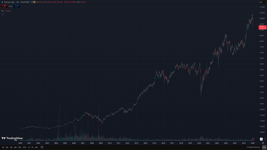Click the red current price label 9.302
Viewport: 267px width, 150px height.
tap(262, 27)
